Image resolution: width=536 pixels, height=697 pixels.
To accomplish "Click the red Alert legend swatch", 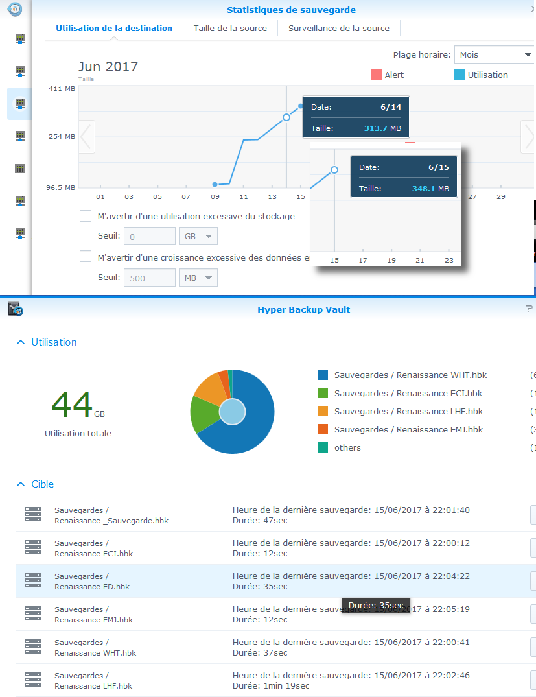I will pos(377,75).
